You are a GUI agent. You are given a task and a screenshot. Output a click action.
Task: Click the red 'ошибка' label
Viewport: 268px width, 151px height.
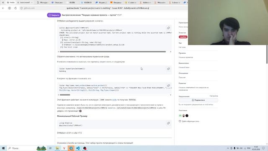point(183,37)
